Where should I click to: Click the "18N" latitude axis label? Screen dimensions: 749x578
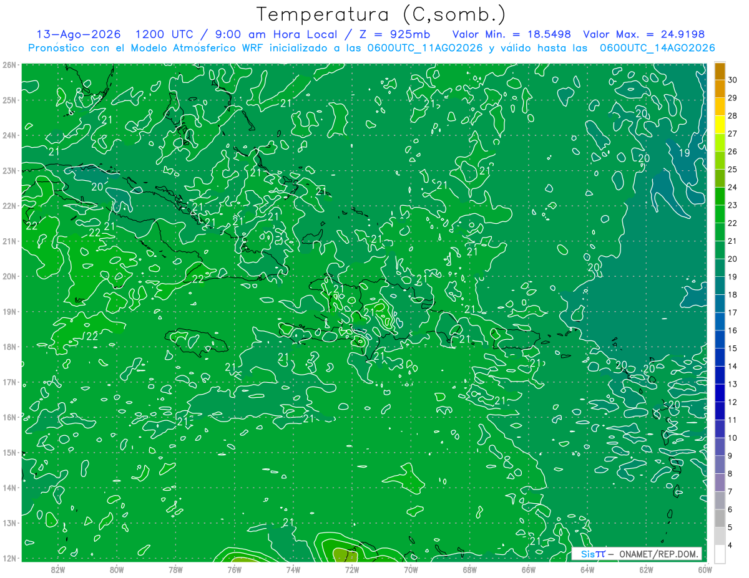click(x=9, y=347)
